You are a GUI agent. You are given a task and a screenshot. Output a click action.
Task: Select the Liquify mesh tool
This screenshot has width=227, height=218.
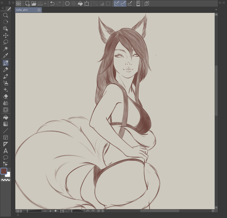tap(6, 110)
